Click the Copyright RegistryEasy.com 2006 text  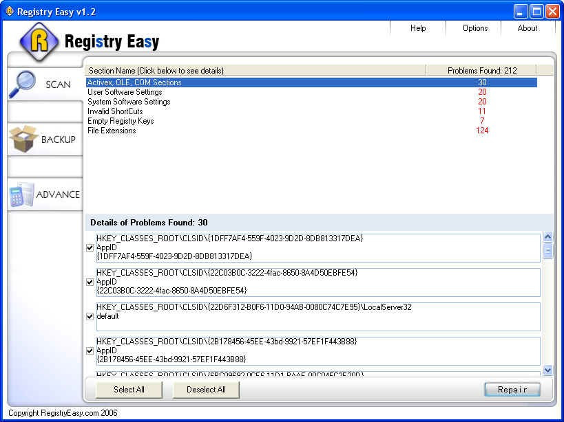click(63, 413)
